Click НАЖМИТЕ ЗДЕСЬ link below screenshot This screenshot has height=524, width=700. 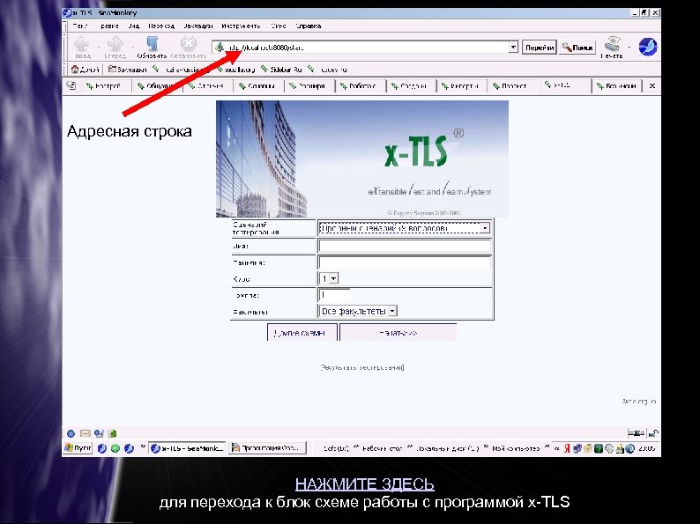pos(365,484)
